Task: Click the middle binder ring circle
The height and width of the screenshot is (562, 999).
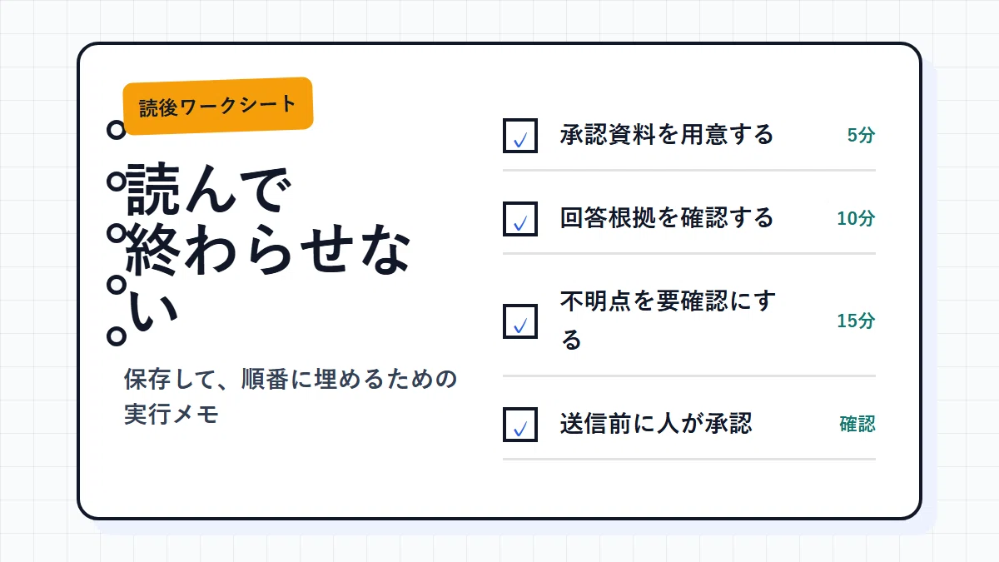Action: click(x=117, y=233)
